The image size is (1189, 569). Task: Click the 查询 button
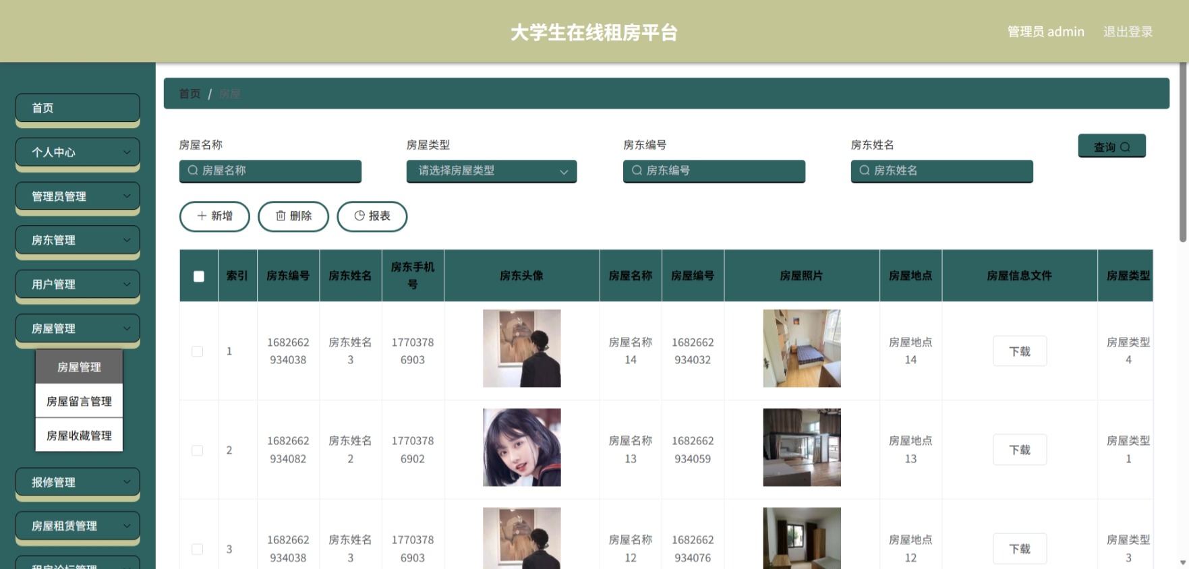click(1111, 146)
